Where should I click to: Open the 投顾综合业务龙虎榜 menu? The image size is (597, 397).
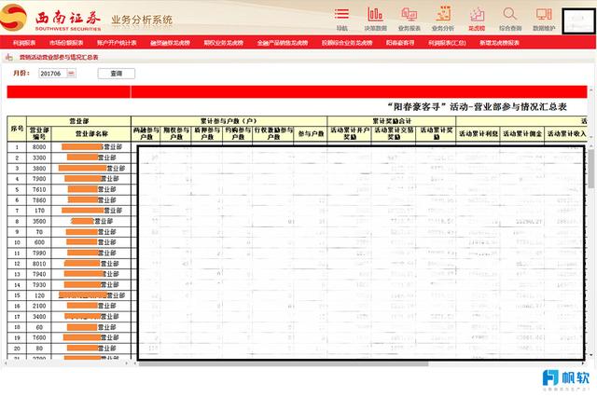[x=347, y=43]
